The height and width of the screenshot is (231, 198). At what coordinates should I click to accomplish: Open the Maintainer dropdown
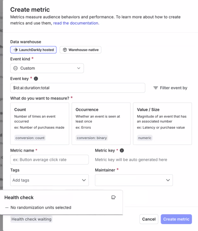(134, 180)
